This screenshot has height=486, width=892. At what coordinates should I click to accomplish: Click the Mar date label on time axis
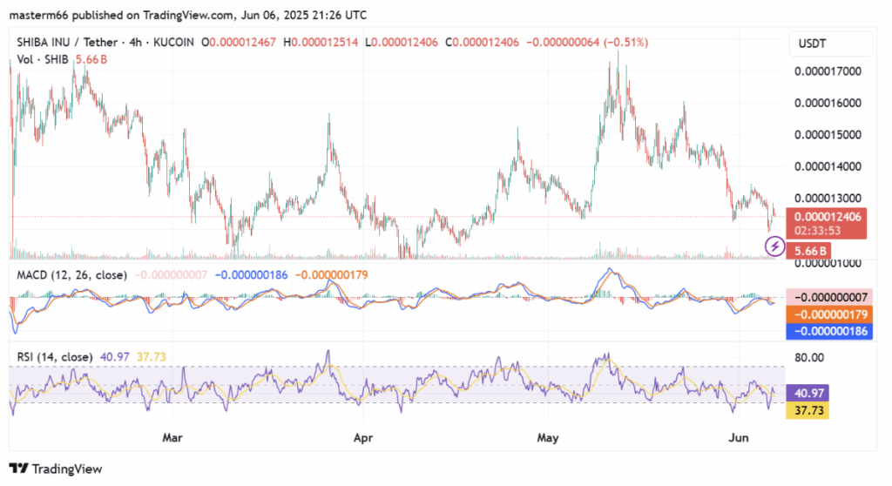[172, 437]
